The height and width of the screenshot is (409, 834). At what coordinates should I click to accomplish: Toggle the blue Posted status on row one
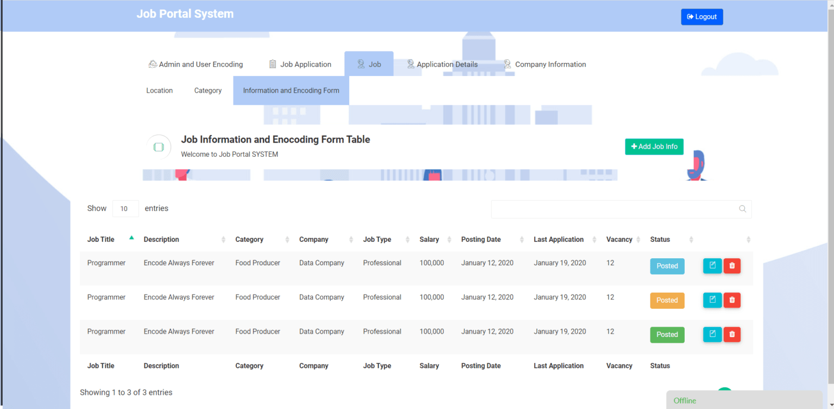click(x=667, y=266)
